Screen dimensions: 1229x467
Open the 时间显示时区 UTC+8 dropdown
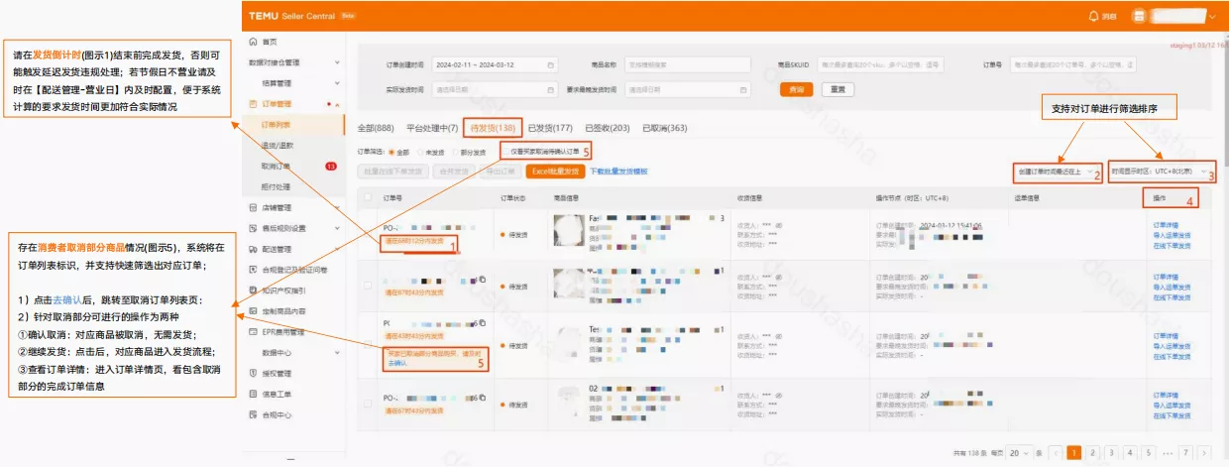[1161, 172]
